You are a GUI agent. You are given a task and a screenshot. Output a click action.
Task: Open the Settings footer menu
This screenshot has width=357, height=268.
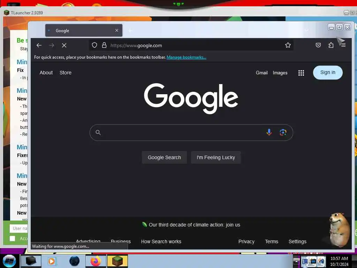coord(297,241)
